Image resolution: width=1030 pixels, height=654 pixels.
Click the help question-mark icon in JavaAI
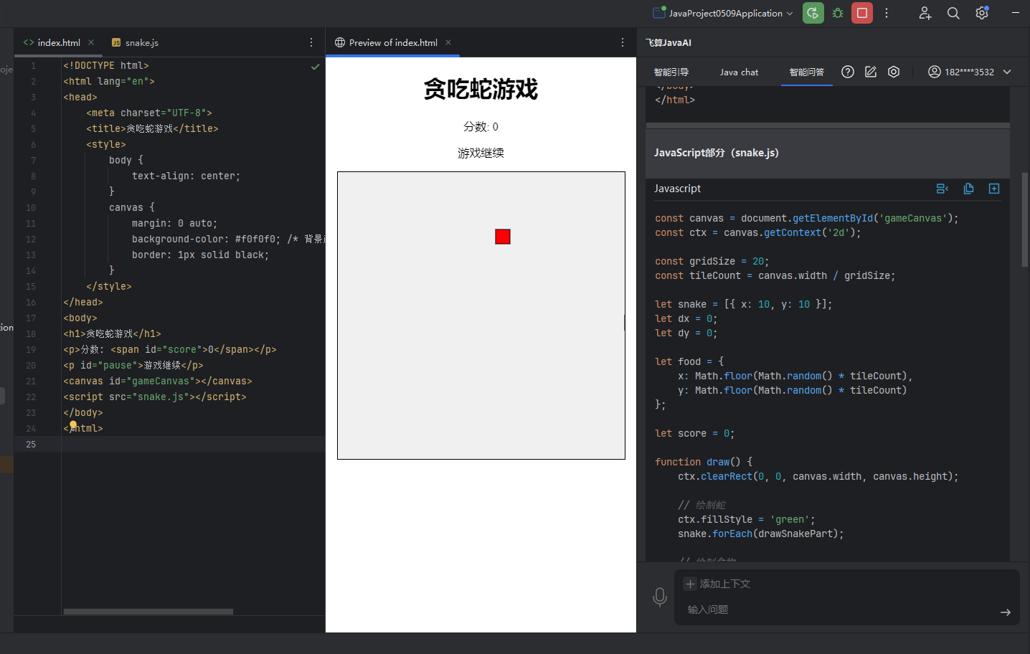(848, 72)
